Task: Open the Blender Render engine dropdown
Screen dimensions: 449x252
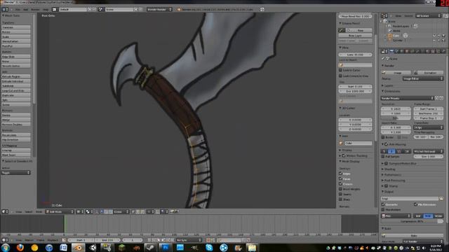Action: 159,9
